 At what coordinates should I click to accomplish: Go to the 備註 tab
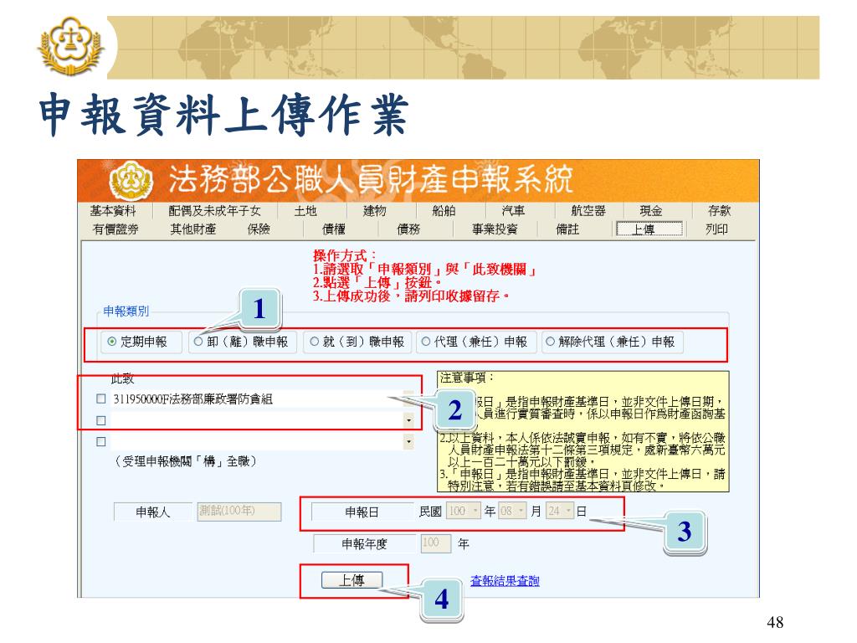567,229
